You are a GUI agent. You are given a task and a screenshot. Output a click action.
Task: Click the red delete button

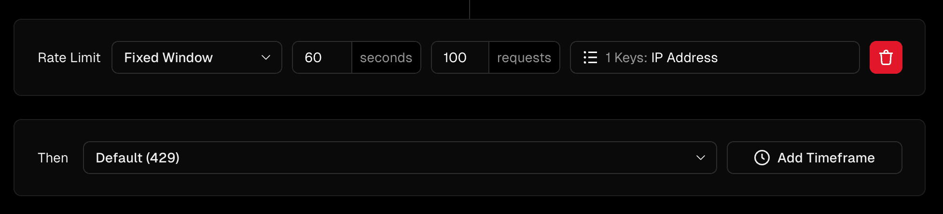886,58
